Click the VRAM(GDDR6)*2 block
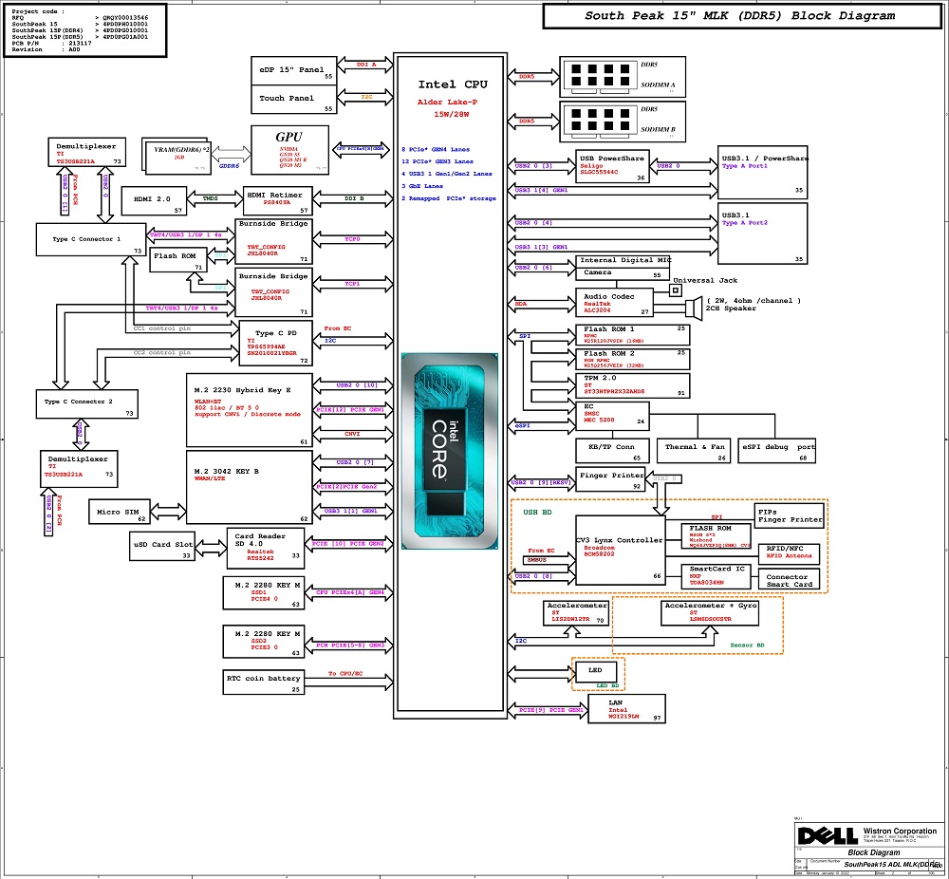This screenshot has height=879, width=949. [178, 156]
